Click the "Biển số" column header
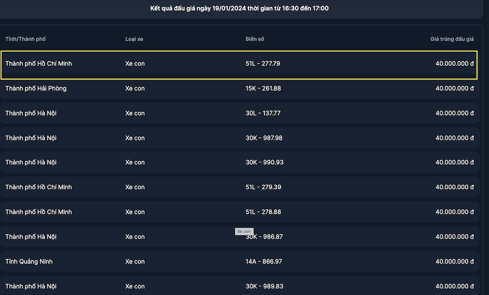 tap(255, 39)
